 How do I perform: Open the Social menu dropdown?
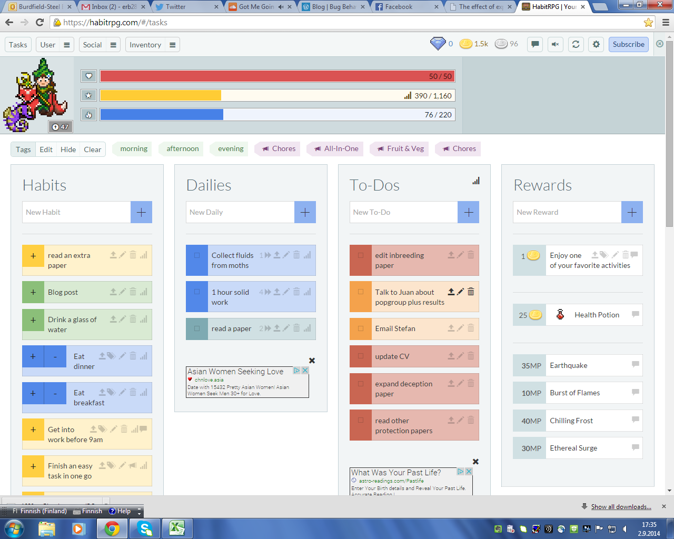click(113, 45)
